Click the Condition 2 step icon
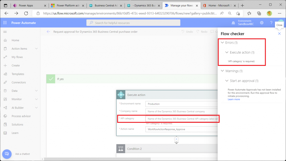The width and height of the screenshot is (286, 161). click(x=121, y=149)
